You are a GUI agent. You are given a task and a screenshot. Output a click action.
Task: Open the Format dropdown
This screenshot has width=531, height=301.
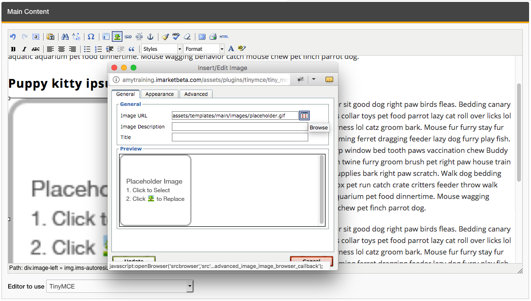click(x=204, y=49)
